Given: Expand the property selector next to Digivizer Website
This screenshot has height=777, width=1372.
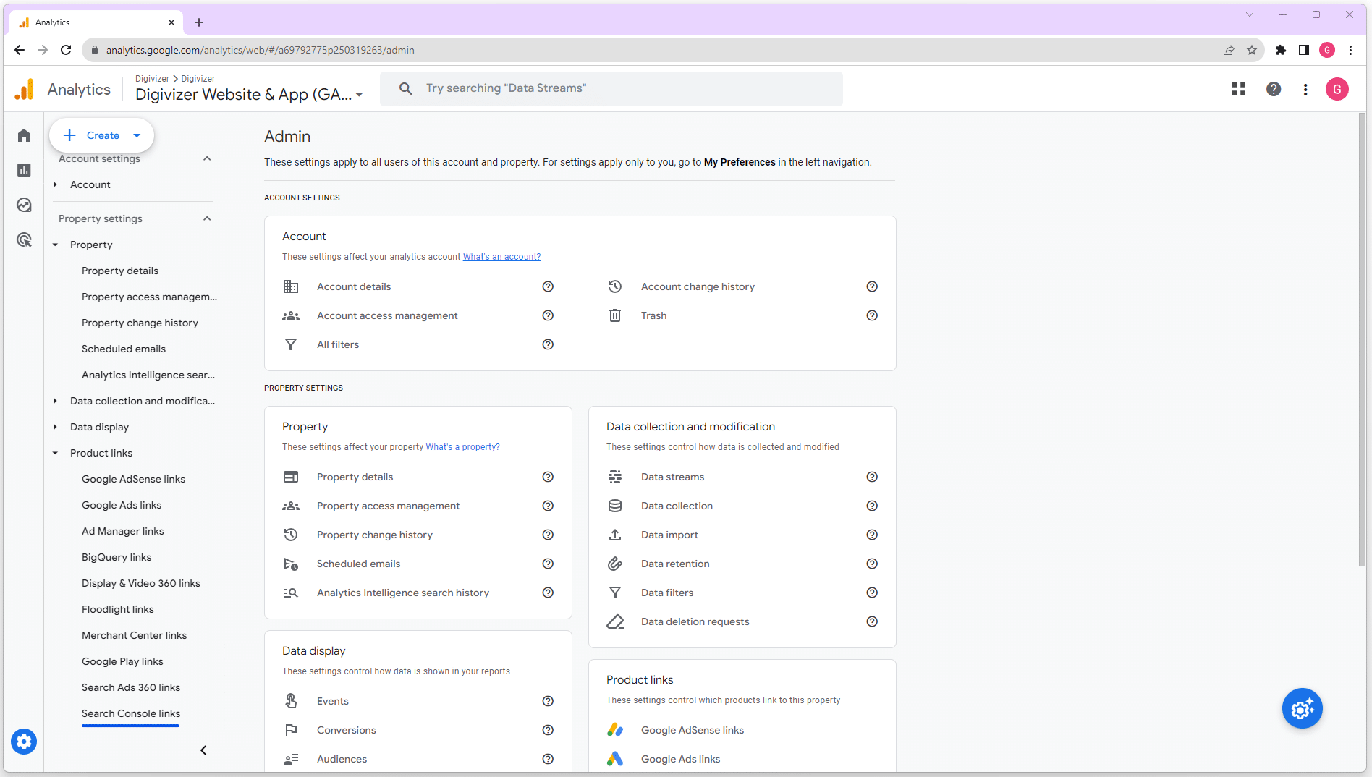Looking at the screenshot, I should [360, 95].
